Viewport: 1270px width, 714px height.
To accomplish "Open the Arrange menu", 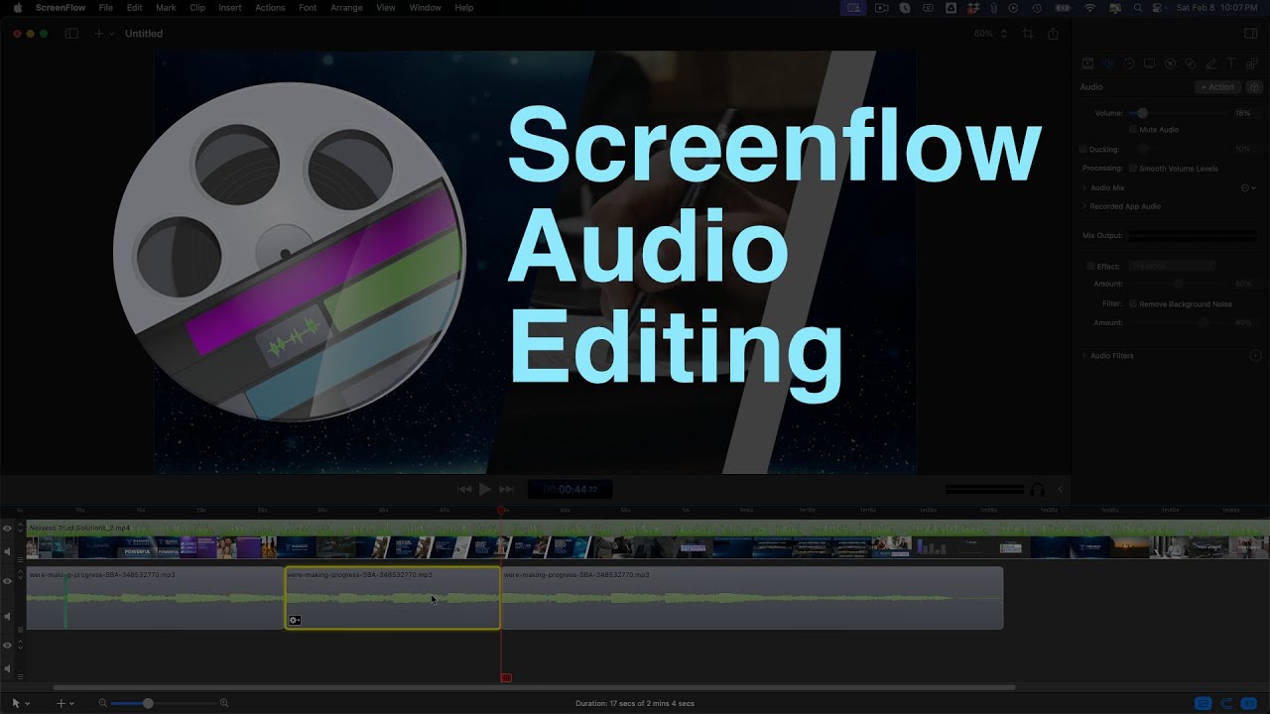I will [346, 8].
